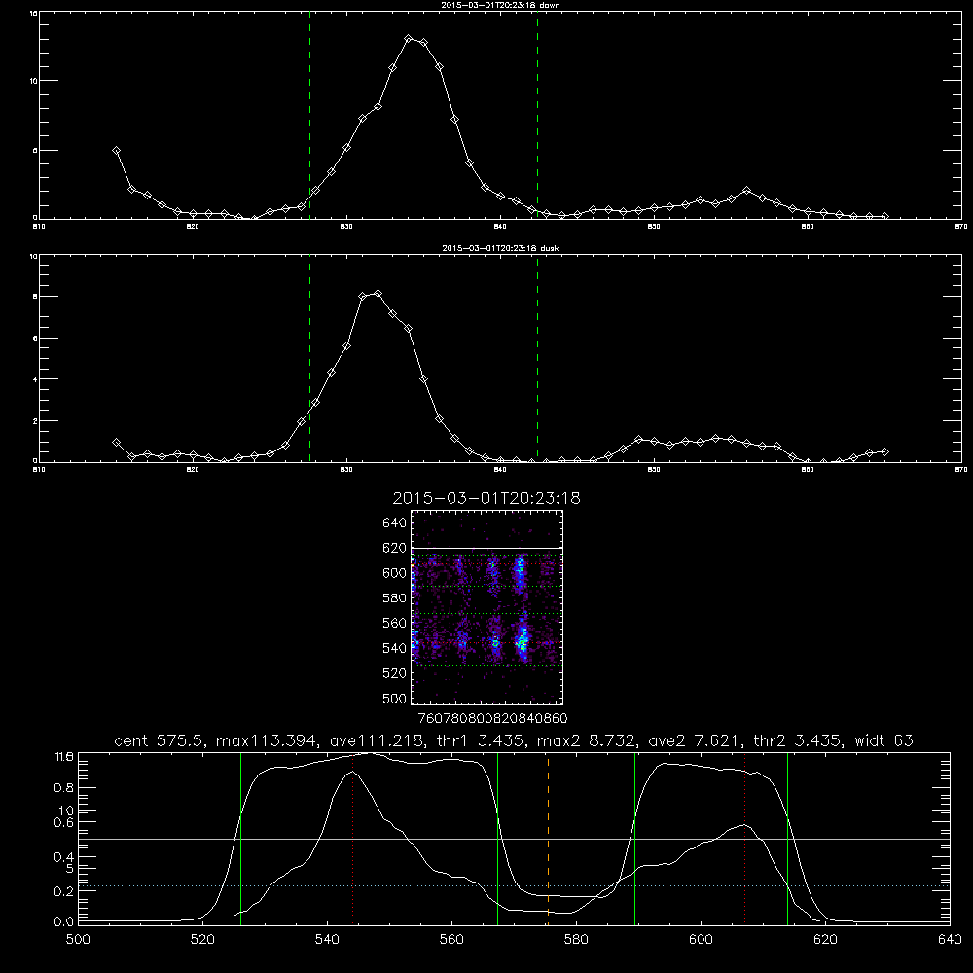
Task: Click spectral image y-axis label 520
Action: coord(394,673)
